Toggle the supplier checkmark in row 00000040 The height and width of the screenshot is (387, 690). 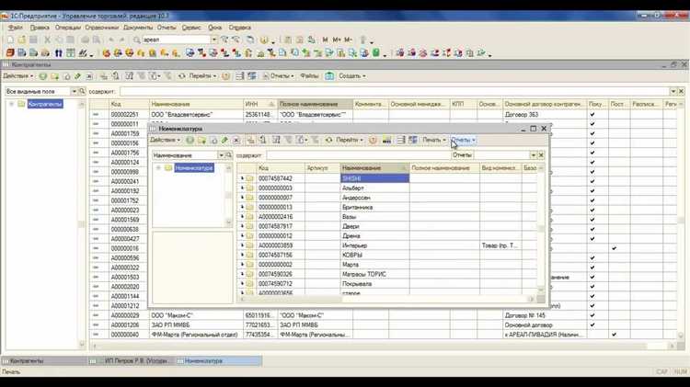(x=614, y=335)
